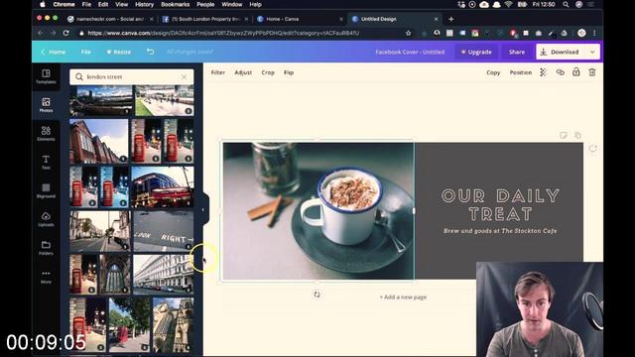Image resolution: width=635 pixels, height=357 pixels.
Task: Open the Window menu in menu bar
Action: pos(231,4)
